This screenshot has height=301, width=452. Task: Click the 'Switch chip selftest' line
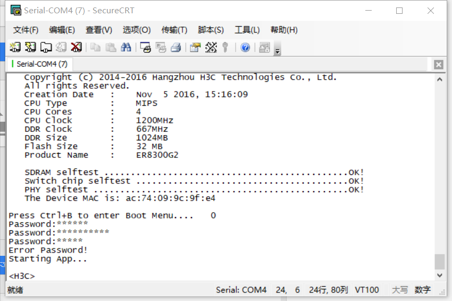click(x=194, y=181)
